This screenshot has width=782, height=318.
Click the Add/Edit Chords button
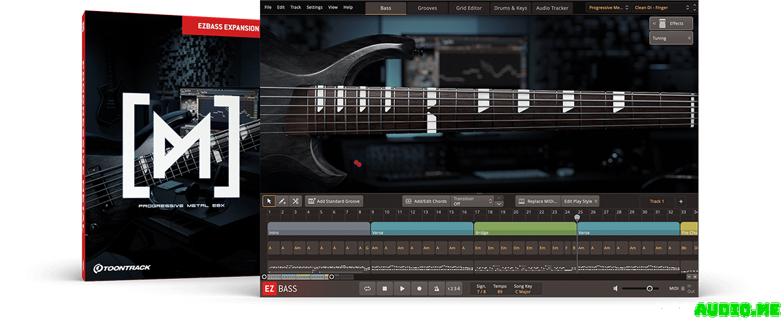click(x=426, y=201)
